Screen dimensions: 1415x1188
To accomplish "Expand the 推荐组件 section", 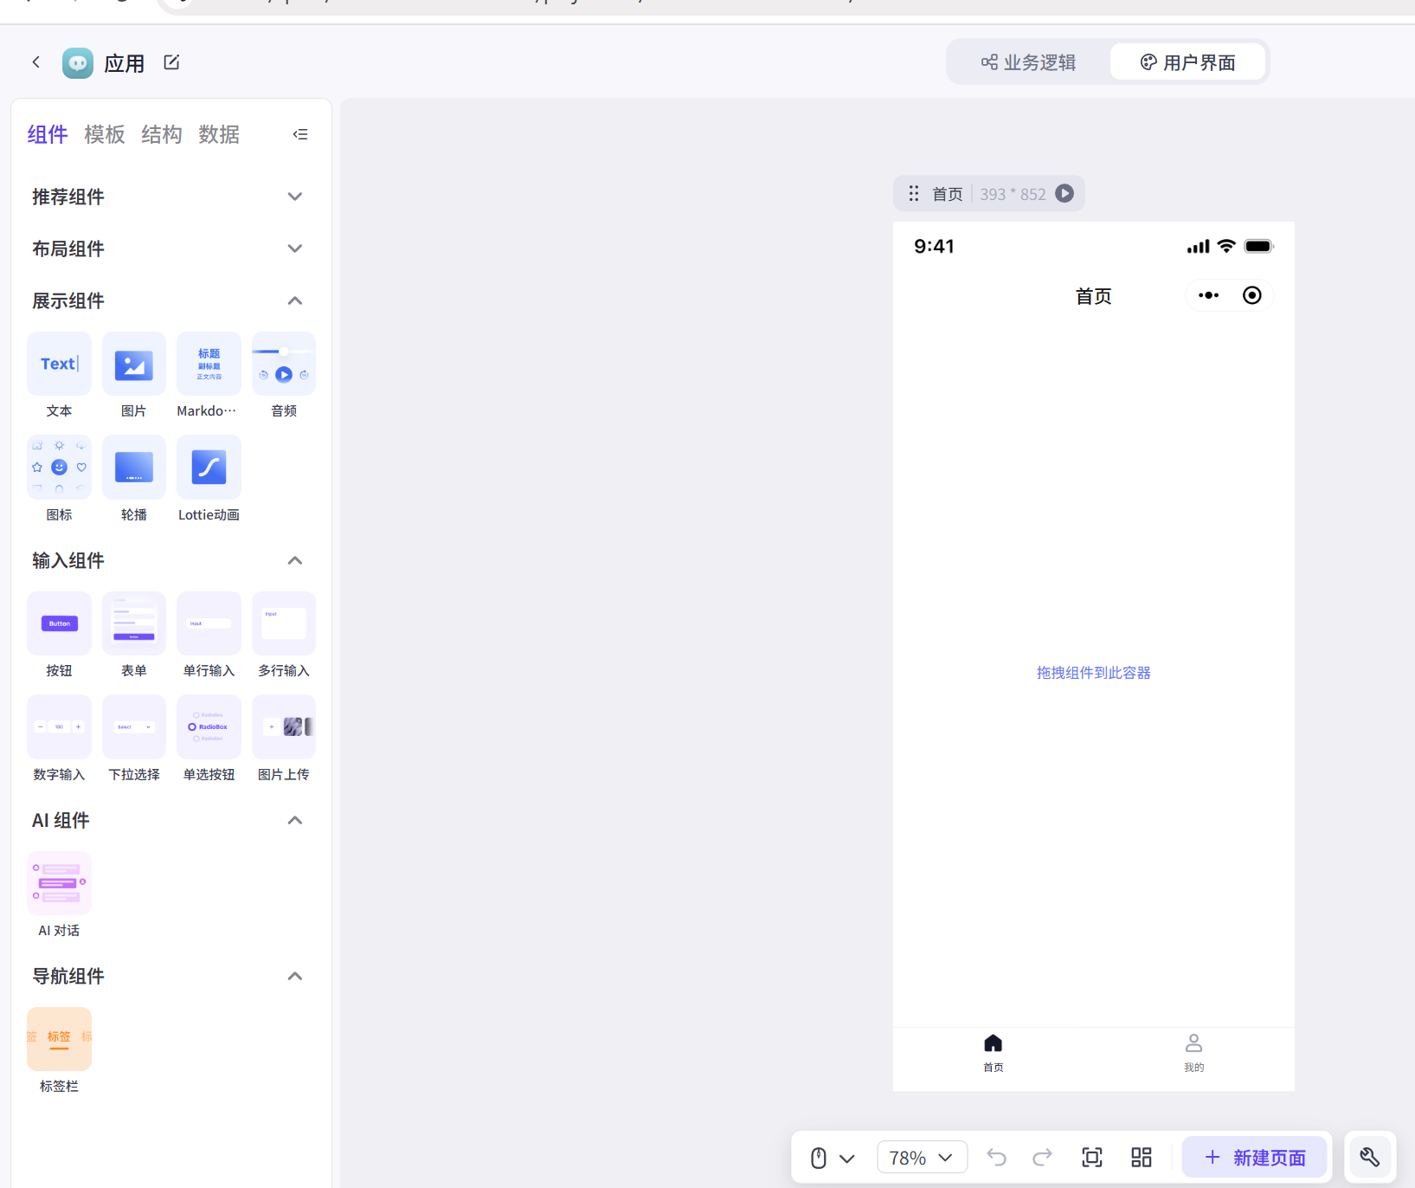I will [294, 197].
